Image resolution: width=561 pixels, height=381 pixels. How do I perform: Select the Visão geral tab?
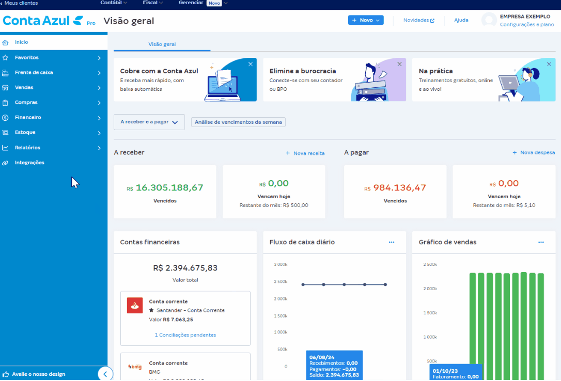(162, 44)
